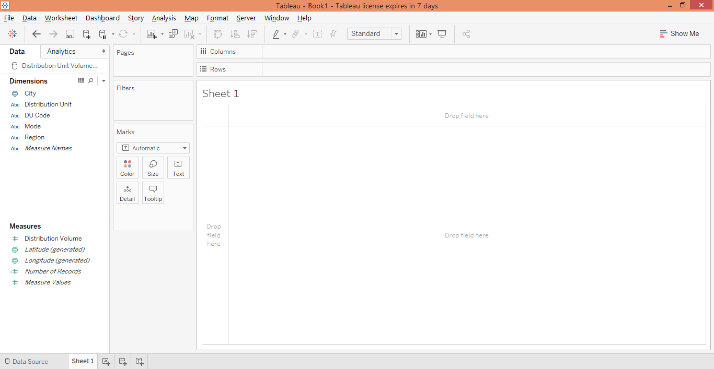Viewport: 714px width, 369px height.
Task: Click the Sheet 1 title text
Action: pyautogui.click(x=221, y=94)
